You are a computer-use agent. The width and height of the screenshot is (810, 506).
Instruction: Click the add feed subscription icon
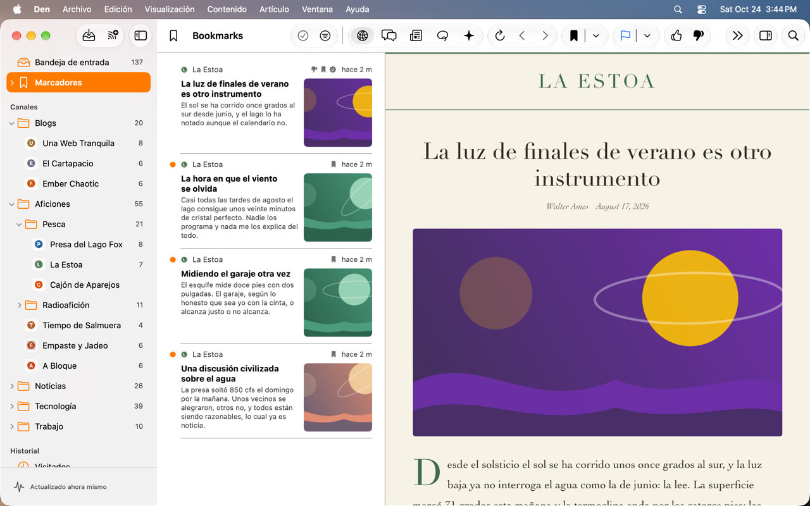[x=113, y=36]
